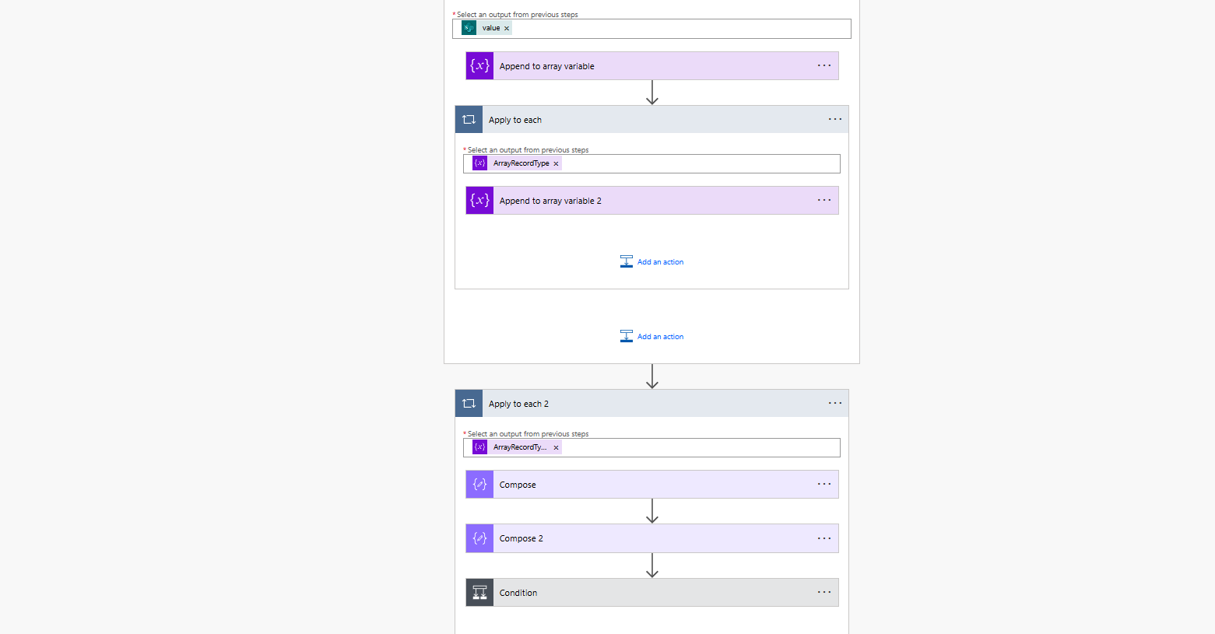Image resolution: width=1215 pixels, height=634 pixels.
Task: Click the Apply to each loop icon
Action: tap(469, 120)
